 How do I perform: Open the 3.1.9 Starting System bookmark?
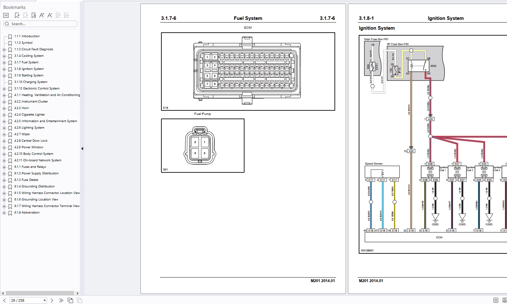[x=29, y=75]
